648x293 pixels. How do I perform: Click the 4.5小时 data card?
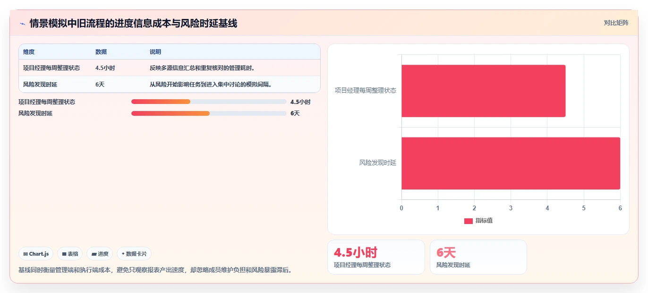click(376, 257)
